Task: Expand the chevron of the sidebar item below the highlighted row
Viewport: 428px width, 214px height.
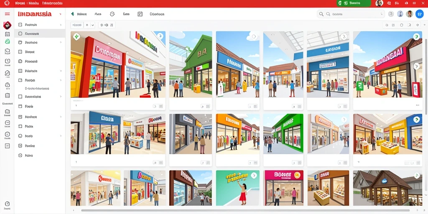Action: point(61,43)
